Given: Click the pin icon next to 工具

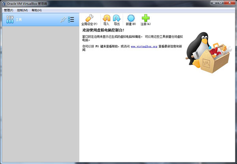Looking at the screenshot, I should click(63, 20).
